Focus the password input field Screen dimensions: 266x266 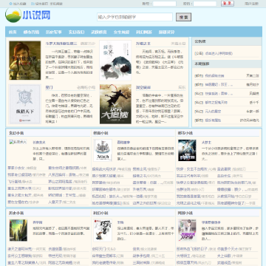pyautogui.click(x=205, y=4)
